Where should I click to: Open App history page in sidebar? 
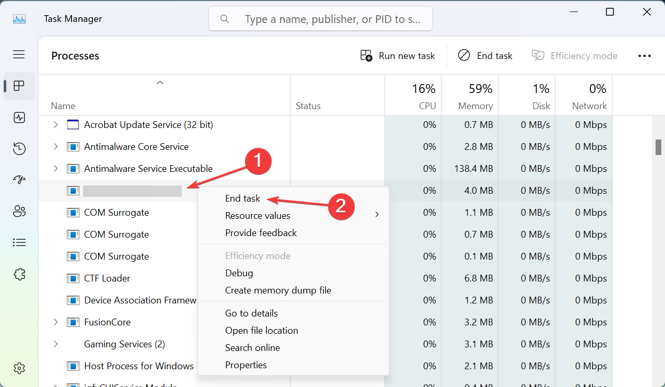tap(19, 149)
